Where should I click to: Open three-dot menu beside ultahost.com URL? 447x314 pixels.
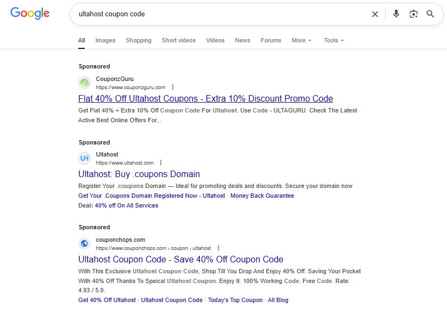[161, 162]
